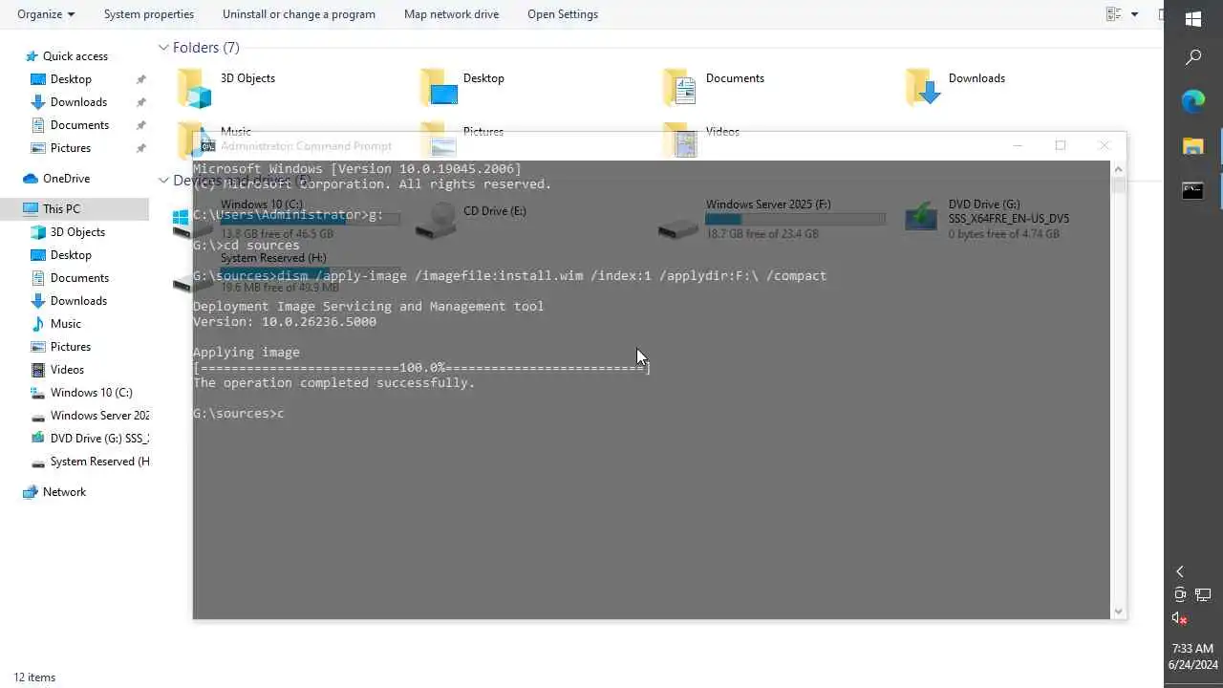Click Open Settings in toolbar
1223x688 pixels.
click(x=563, y=14)
